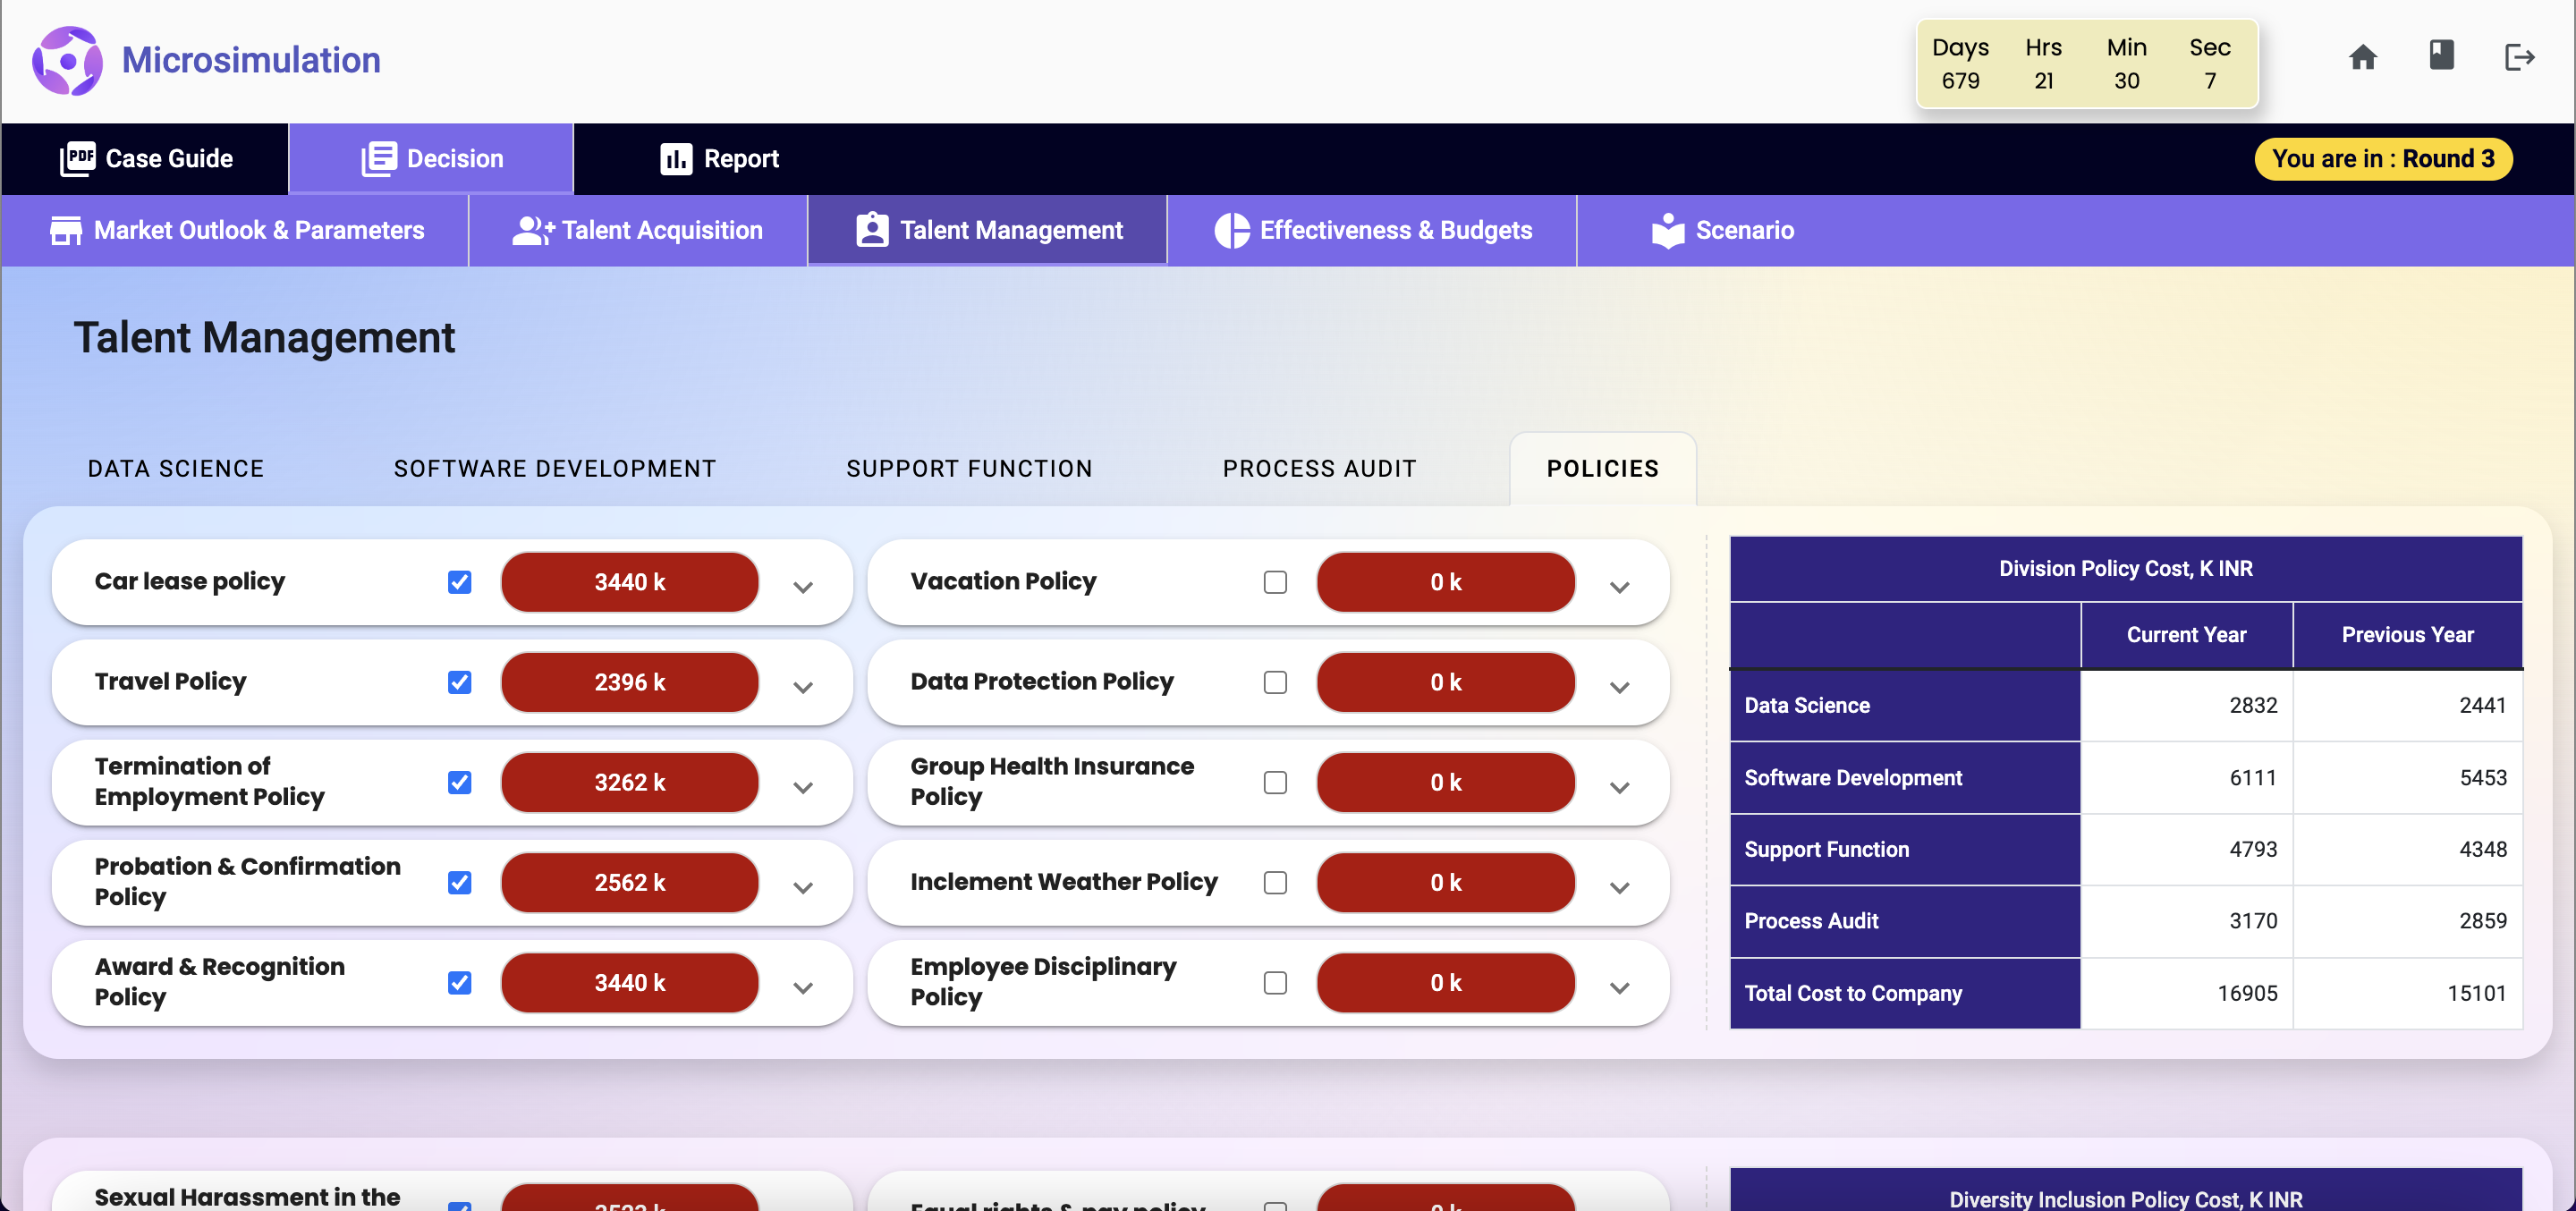Open the DATA SCIENCE tab
Image resolution: width=2576 pixels, height=1211 pixels.
click(x=175, y=467)
